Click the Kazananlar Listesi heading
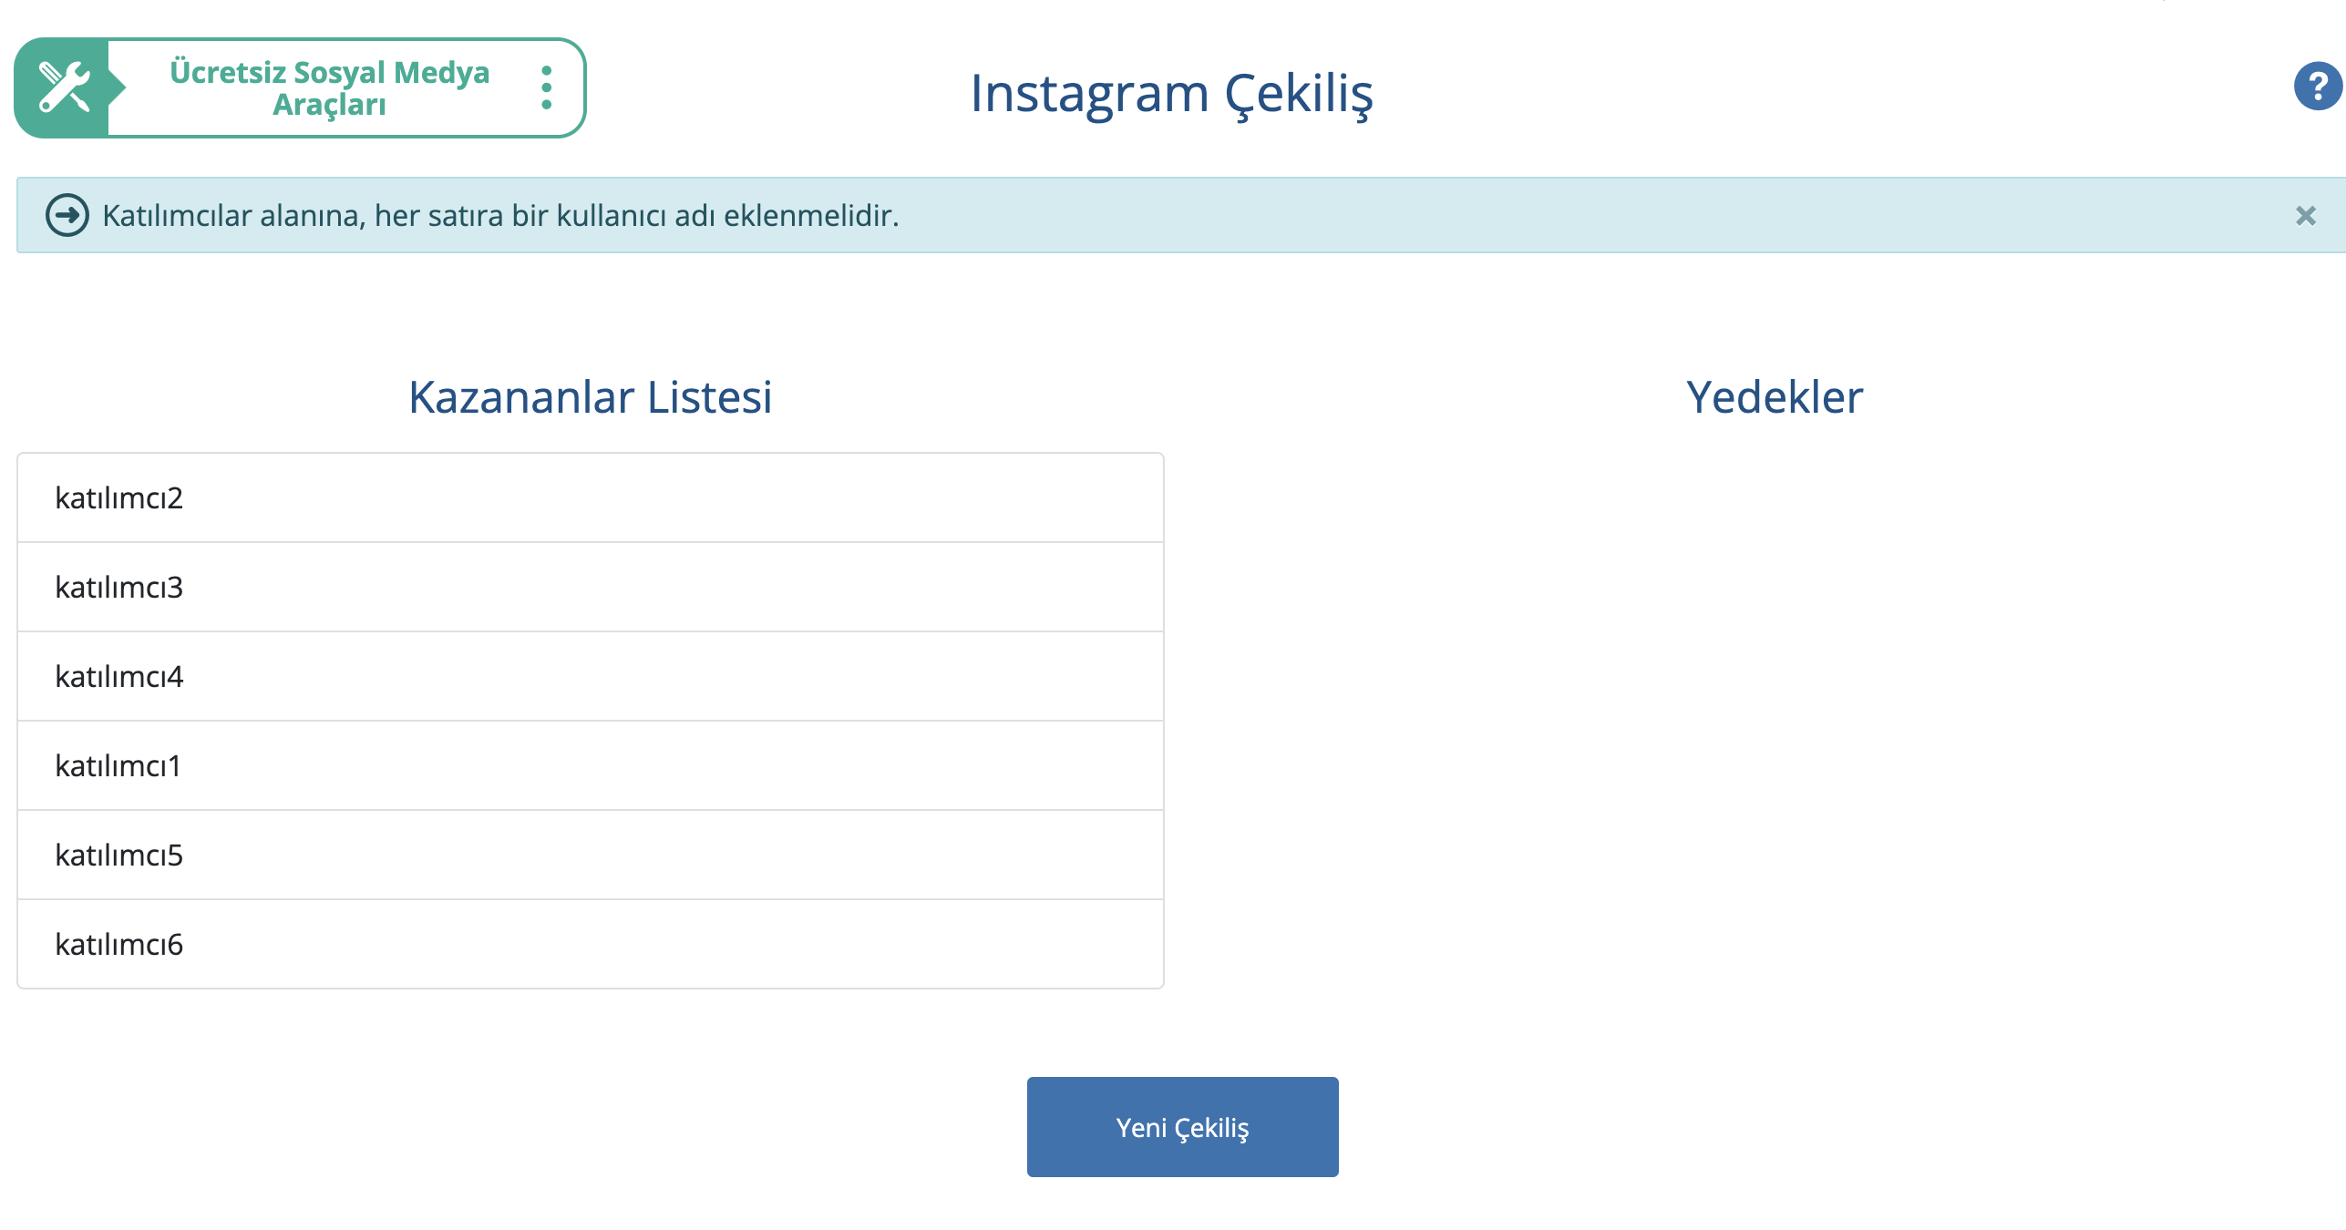Image resolution: width=2346 pixels, height=1230 pixels. [590, 397]
